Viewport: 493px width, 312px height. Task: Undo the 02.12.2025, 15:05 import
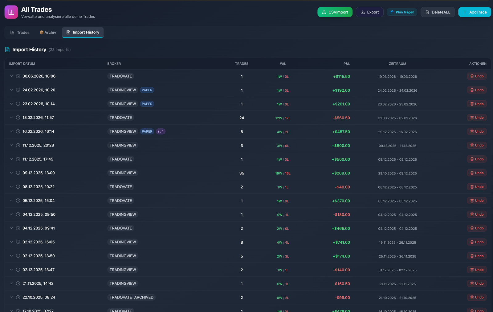click(x=477, y=242)
